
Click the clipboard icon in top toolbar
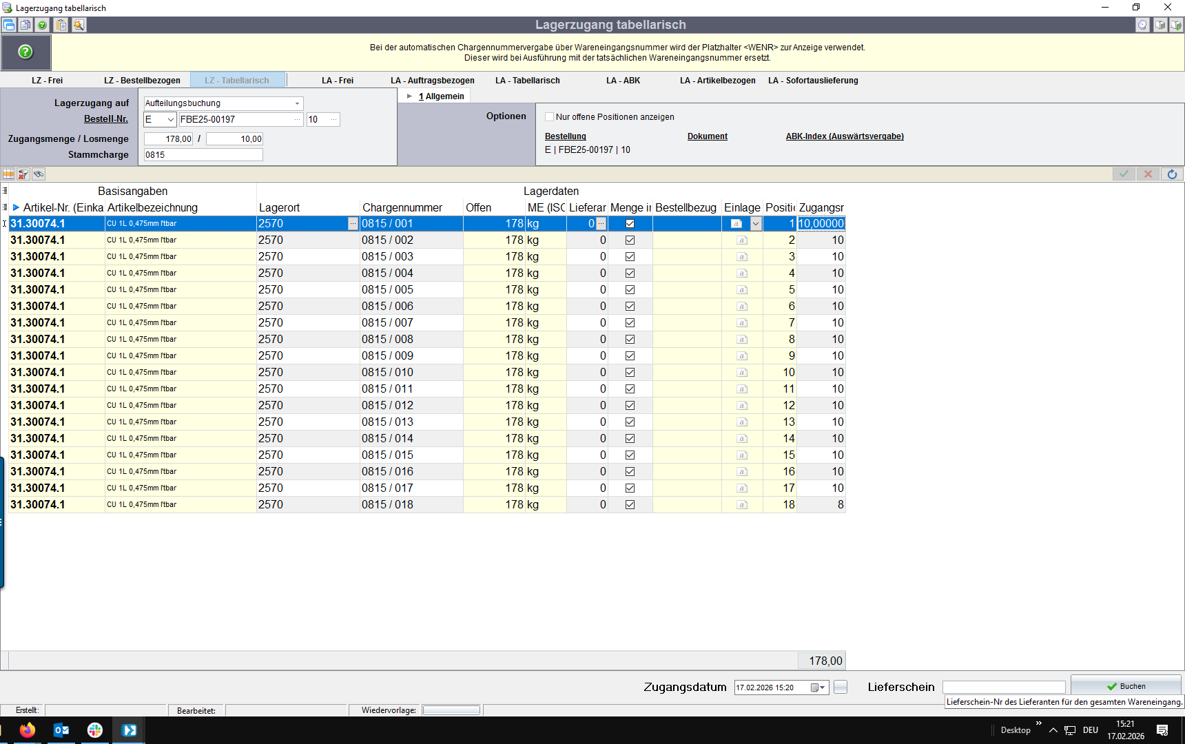[x=61, y=25]
